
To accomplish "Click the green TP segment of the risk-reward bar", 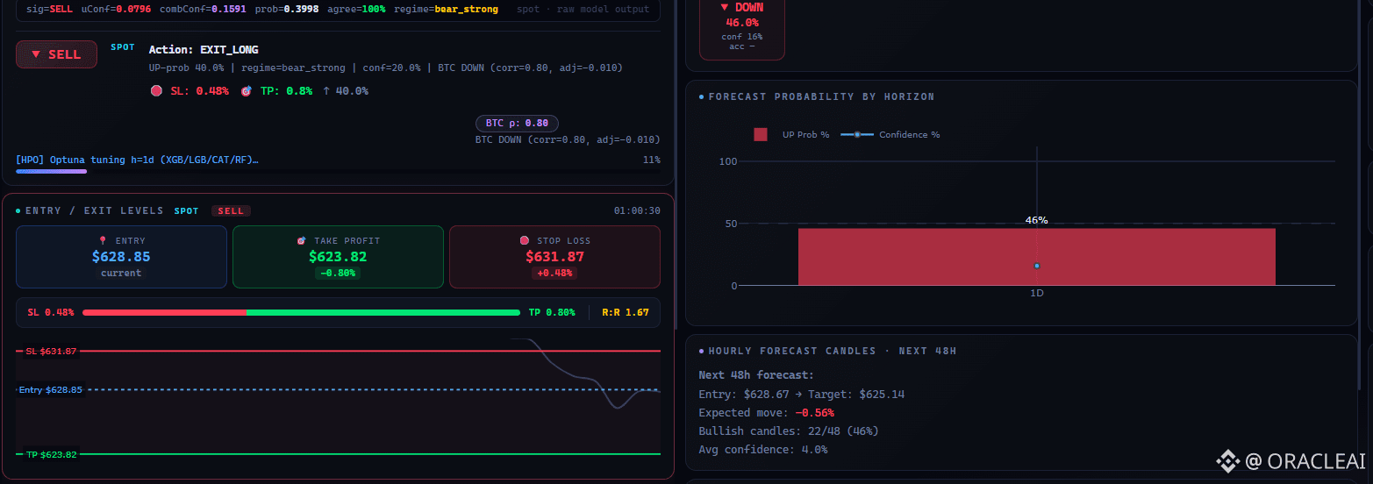I will [383, 312].
